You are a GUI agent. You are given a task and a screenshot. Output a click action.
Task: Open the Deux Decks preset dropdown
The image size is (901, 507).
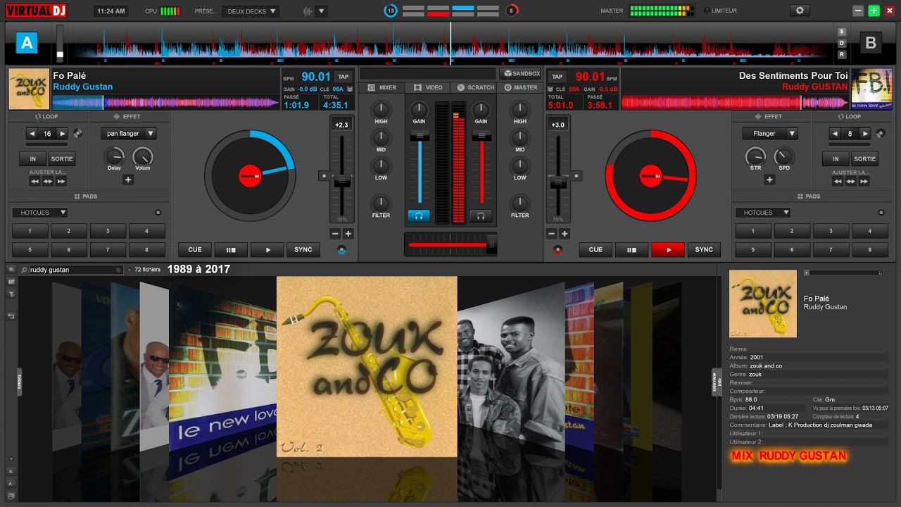[251, 11]
